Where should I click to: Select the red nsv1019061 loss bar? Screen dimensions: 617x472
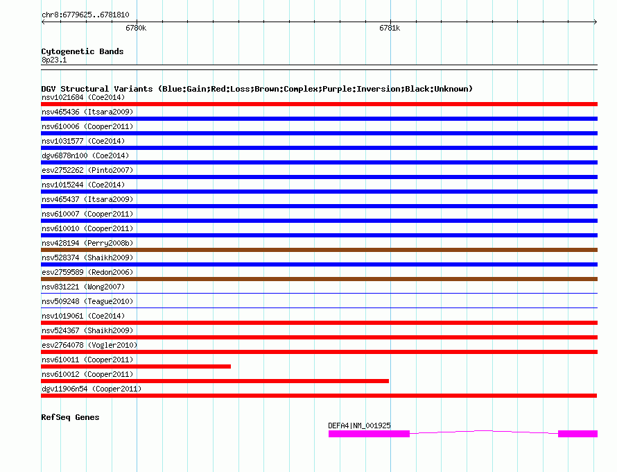[319, 323]
